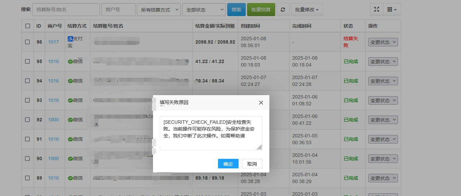Open the 所有结算方式 dropdown
461x196 pixels.
pyautogui.click(x=158, y=10)
